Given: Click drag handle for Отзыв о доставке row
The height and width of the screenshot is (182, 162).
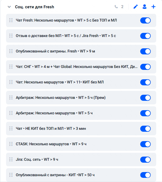Looking at the screenshot, I should coord(11,36).
